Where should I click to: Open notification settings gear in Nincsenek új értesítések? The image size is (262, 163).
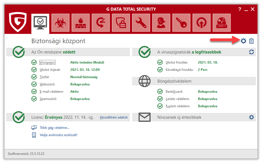click(251, 117)
